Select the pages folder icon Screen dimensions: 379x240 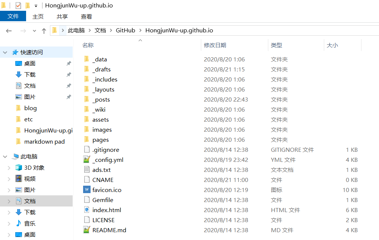[86, 140]
